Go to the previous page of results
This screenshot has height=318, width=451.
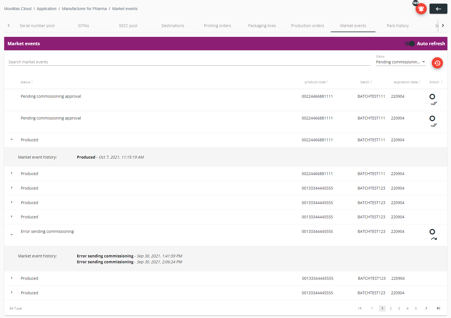(x=372, y=308)
